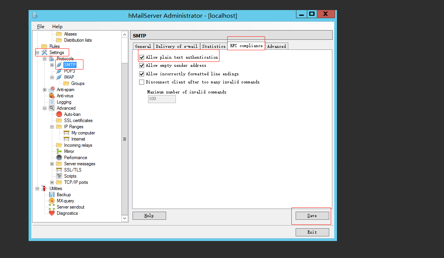
Task: Click the Aliases folder icon
Action: coord(59,34)
